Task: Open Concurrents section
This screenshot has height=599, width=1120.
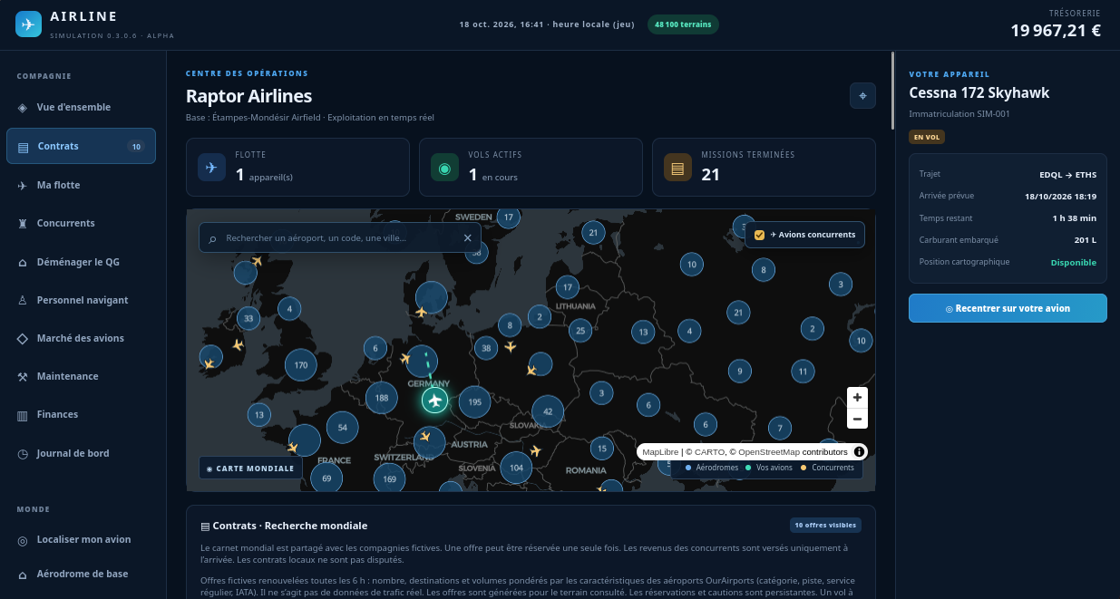Action: [81, 223]
